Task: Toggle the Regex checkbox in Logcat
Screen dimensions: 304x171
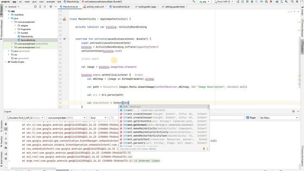Action: pyautogui.click(x=247, y=117)
